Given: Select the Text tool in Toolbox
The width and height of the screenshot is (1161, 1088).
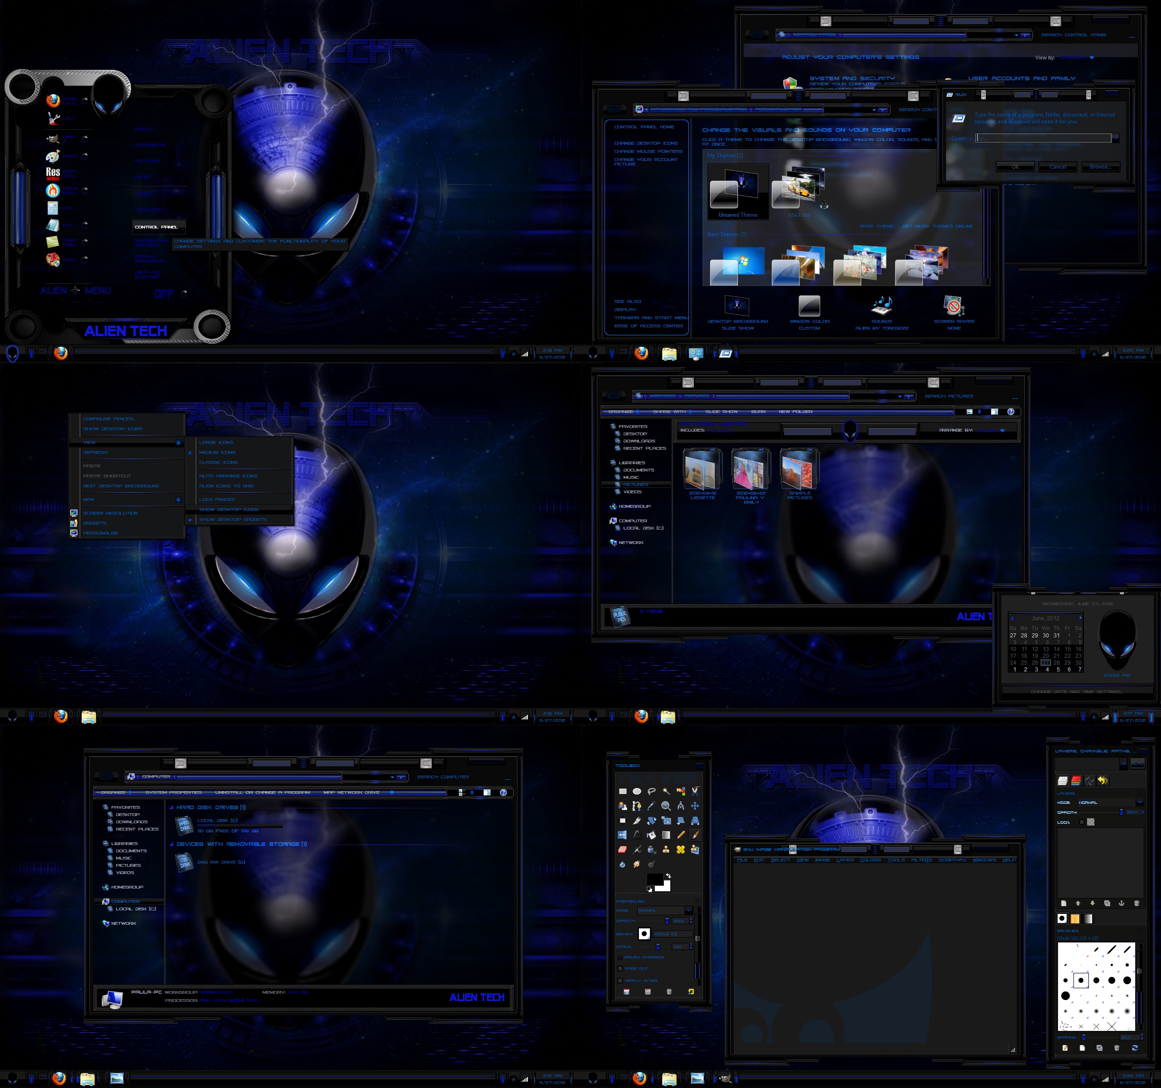Looking at the screenshot, I should (x=637, y=835).
